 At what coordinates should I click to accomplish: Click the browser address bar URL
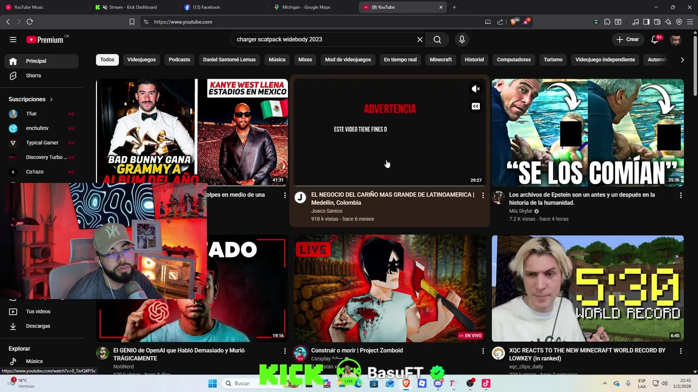(x=183, y=22)
